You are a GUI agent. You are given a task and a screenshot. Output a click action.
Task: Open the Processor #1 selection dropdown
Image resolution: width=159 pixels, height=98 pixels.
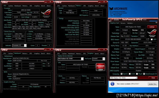25,45
